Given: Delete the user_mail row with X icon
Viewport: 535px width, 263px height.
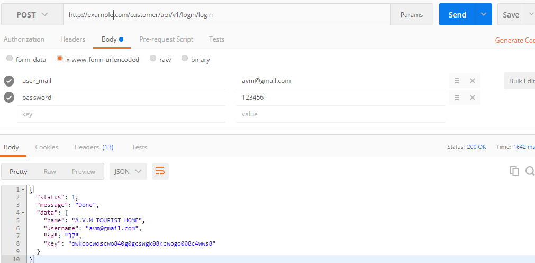Looking at the screenshot, I should (472, 81).
